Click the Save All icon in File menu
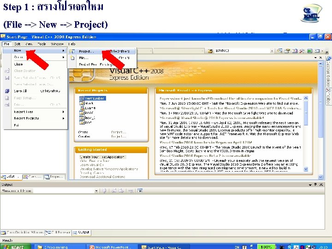This screenshot has height=249, width=332. coord(7,91)
